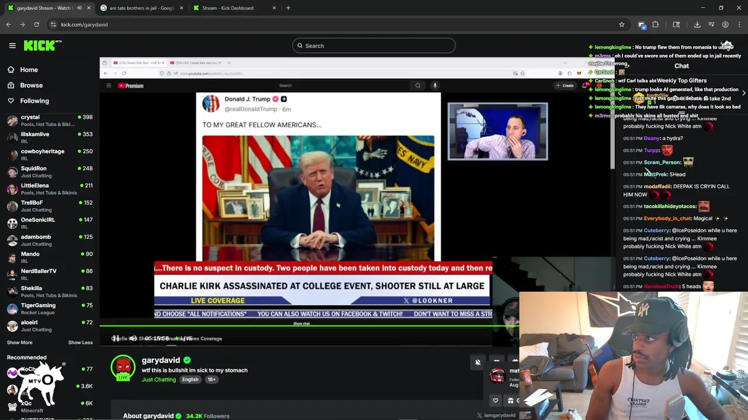Select TrellBoF in following list
The height and width of the screenshot is (420, 748).
click(50, 206)
